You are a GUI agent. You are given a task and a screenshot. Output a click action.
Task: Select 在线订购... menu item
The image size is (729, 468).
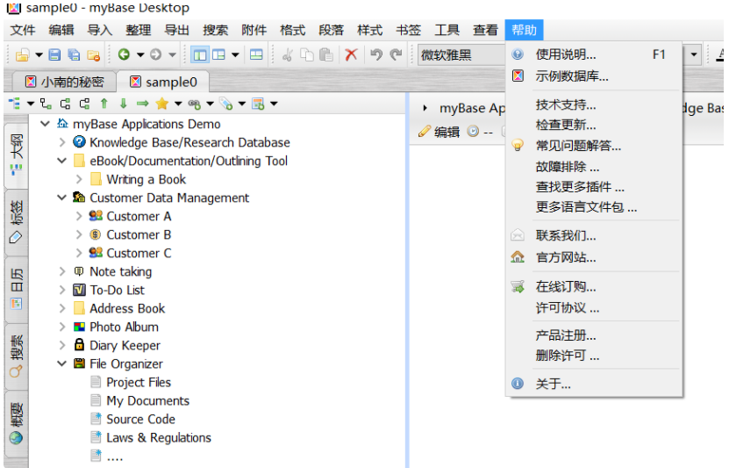click(x=594, y=286)
